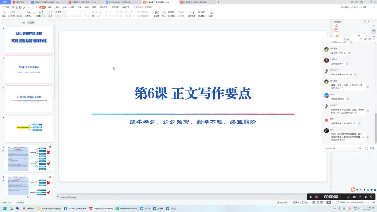
Task: Click the notes area 单击此处添加备注
Action: point(68,197)
